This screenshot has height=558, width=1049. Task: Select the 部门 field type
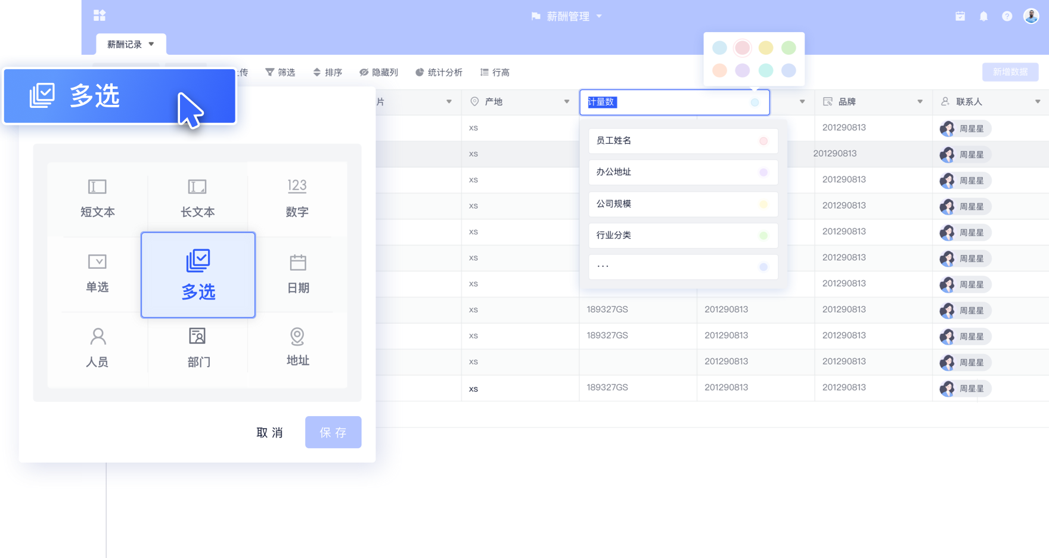point(197,348)
